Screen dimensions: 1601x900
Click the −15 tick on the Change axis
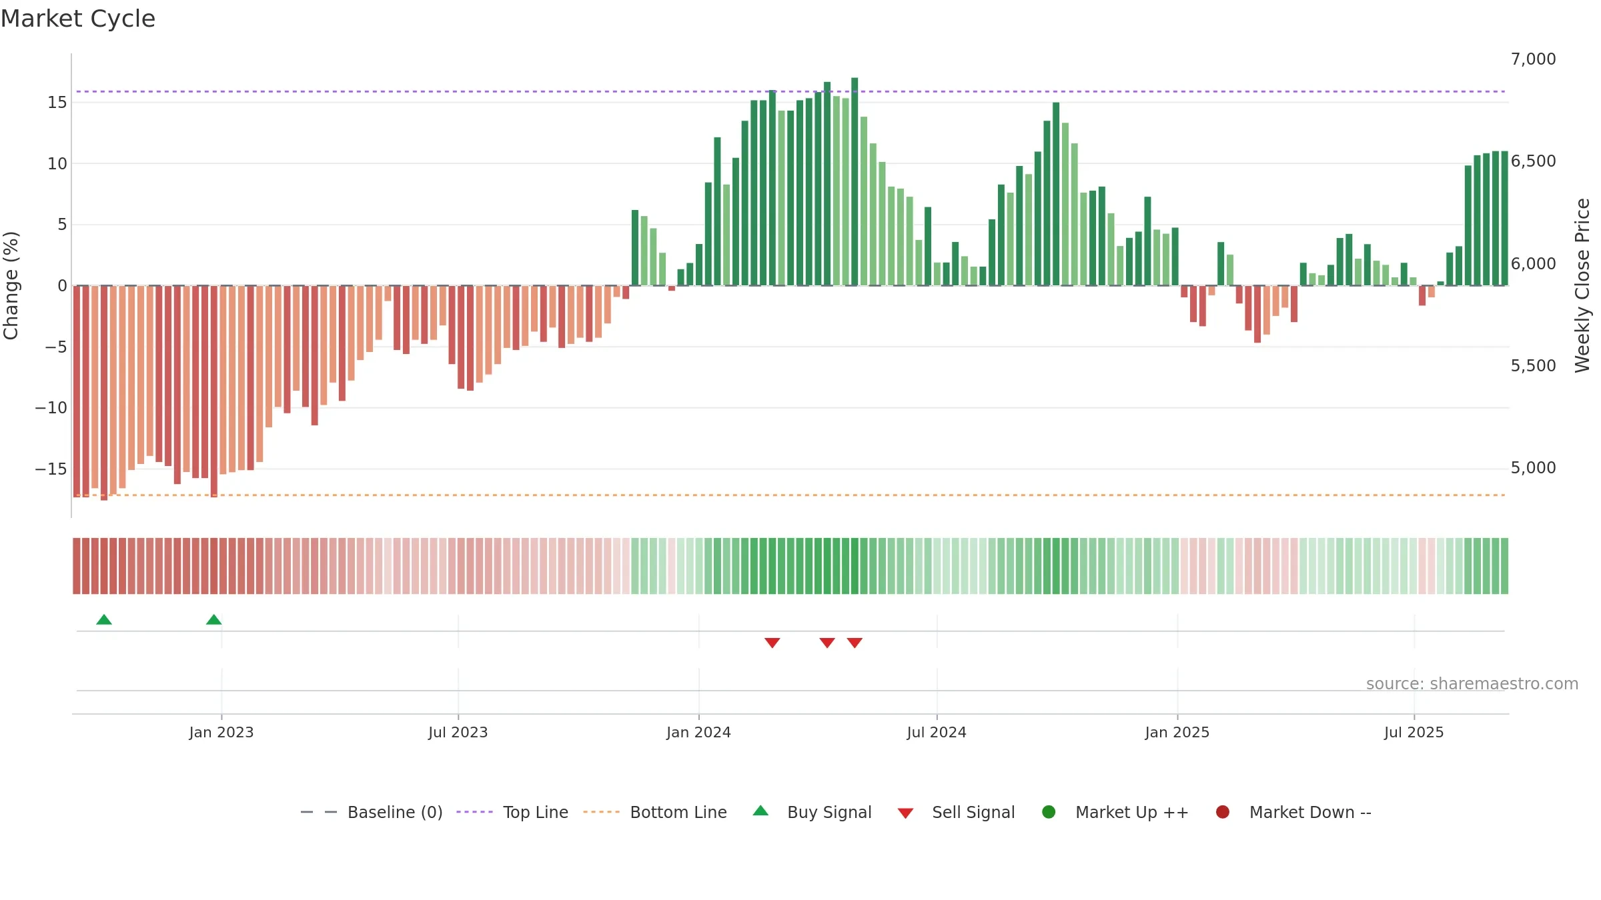(51, 469)
